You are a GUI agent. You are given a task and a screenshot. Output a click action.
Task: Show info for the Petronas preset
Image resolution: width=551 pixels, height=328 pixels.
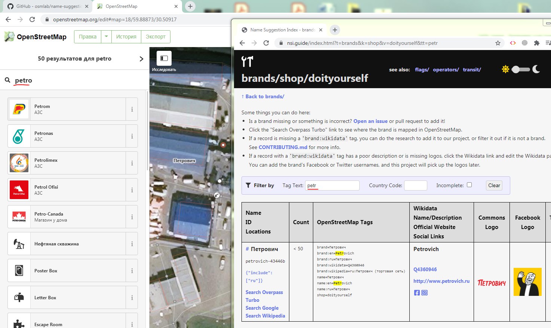(x=132, y=136)
